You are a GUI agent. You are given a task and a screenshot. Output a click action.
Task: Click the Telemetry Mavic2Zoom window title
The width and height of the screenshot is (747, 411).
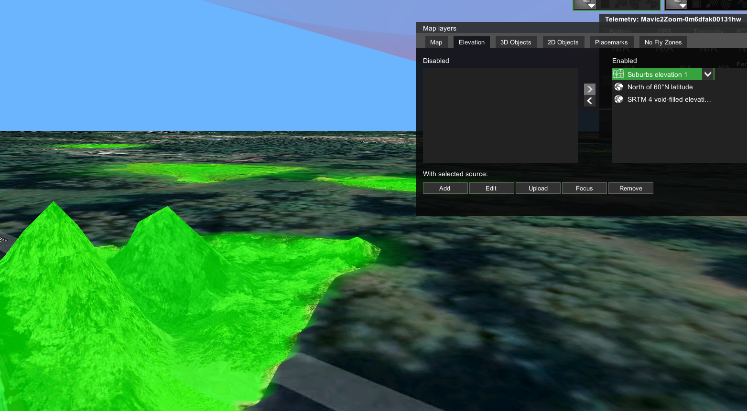(x=673, y=19)
